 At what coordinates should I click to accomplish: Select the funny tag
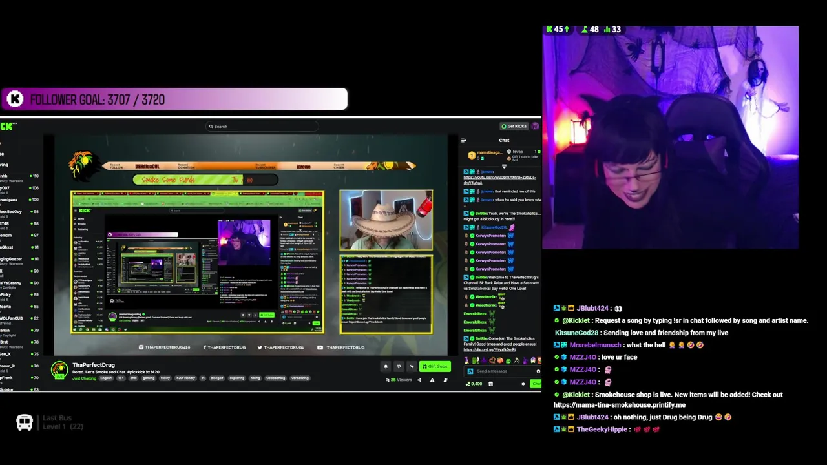coord(165,378)
